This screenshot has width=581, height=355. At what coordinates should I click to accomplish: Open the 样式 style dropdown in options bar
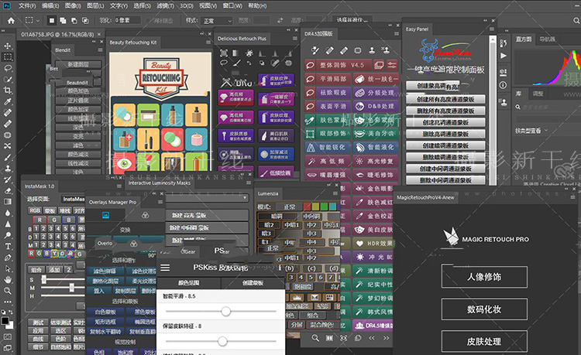(x=218, y=21)
